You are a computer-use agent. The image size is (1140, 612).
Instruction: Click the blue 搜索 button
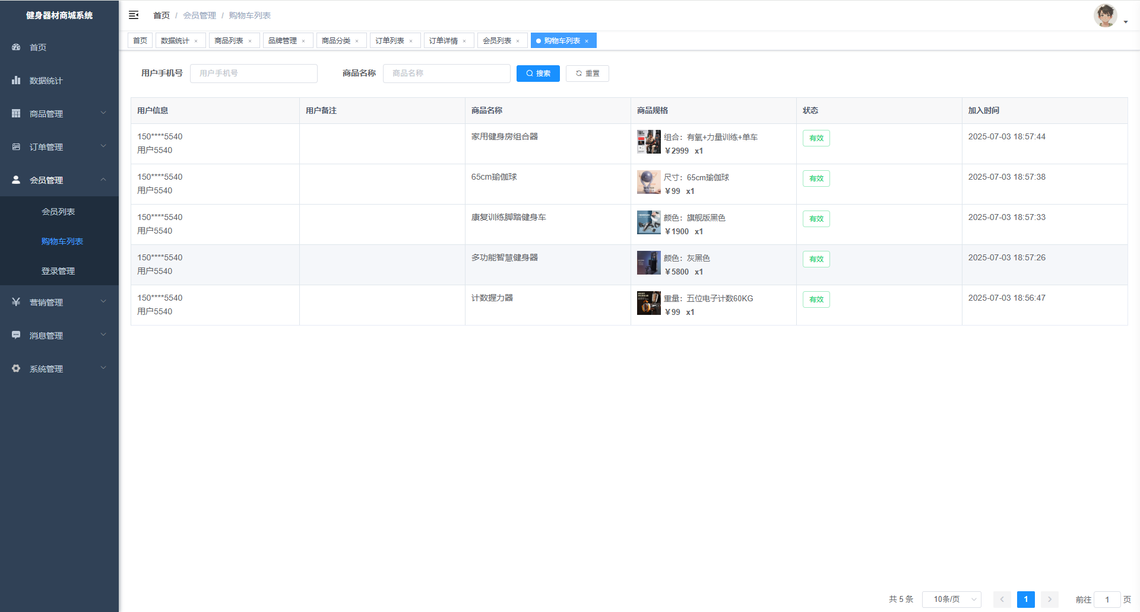pyautogui.click(x=538, y=74)
